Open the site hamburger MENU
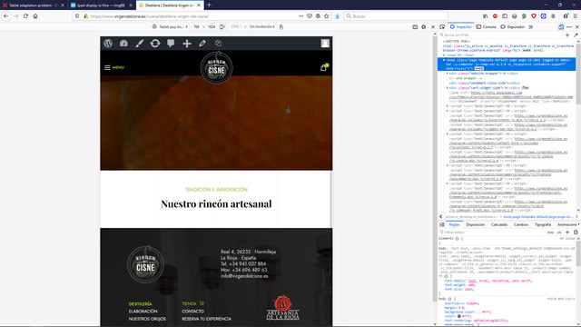The width and height of the screenshot is (581, 327). pyautogui.click(x=114, y=67)
